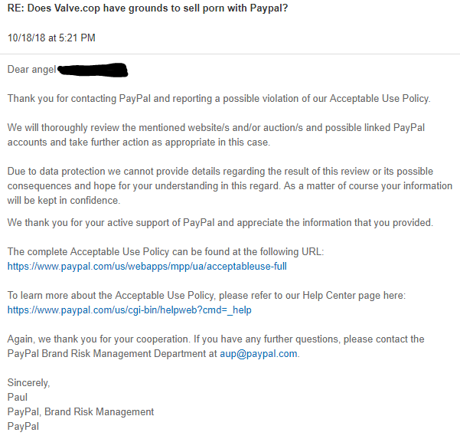
Task: Open the acceptableuse-full PayPal policy link
Action: click(147, 266)
